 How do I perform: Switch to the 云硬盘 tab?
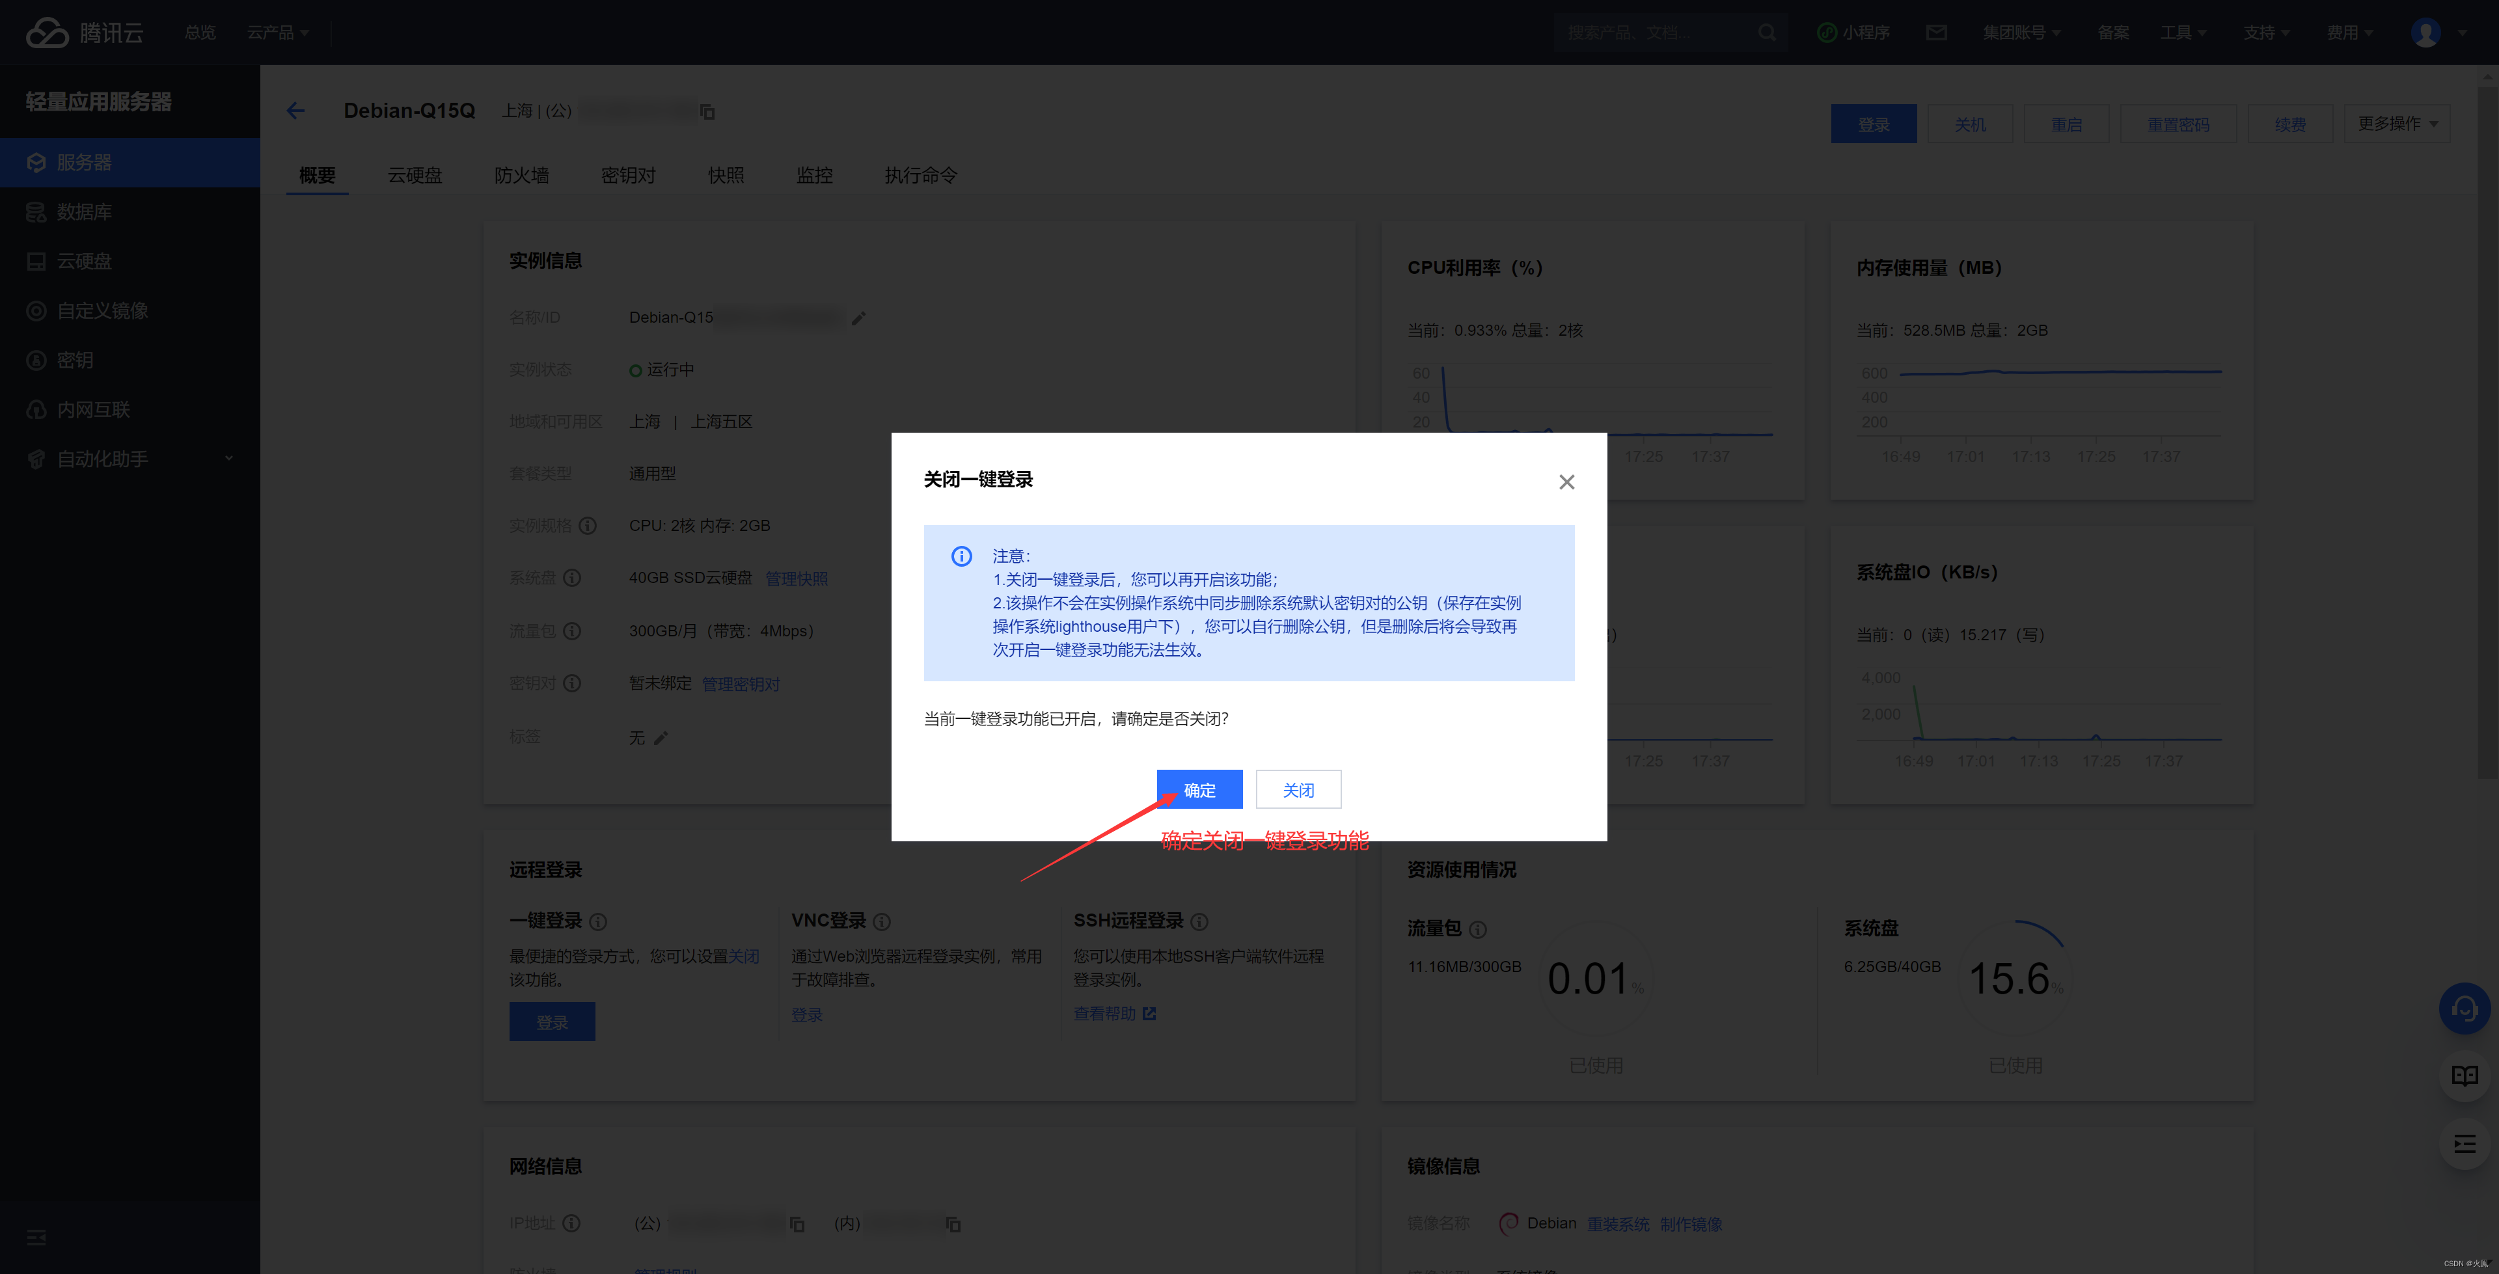pos(415,176)
